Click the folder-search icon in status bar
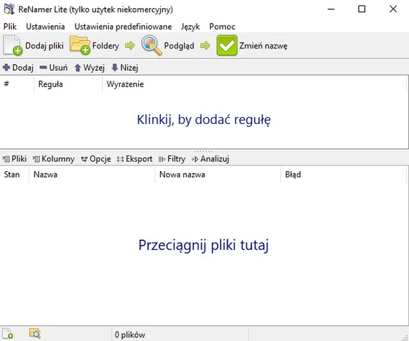The height and width of the screenshot is (341, 409). point(35,334)
